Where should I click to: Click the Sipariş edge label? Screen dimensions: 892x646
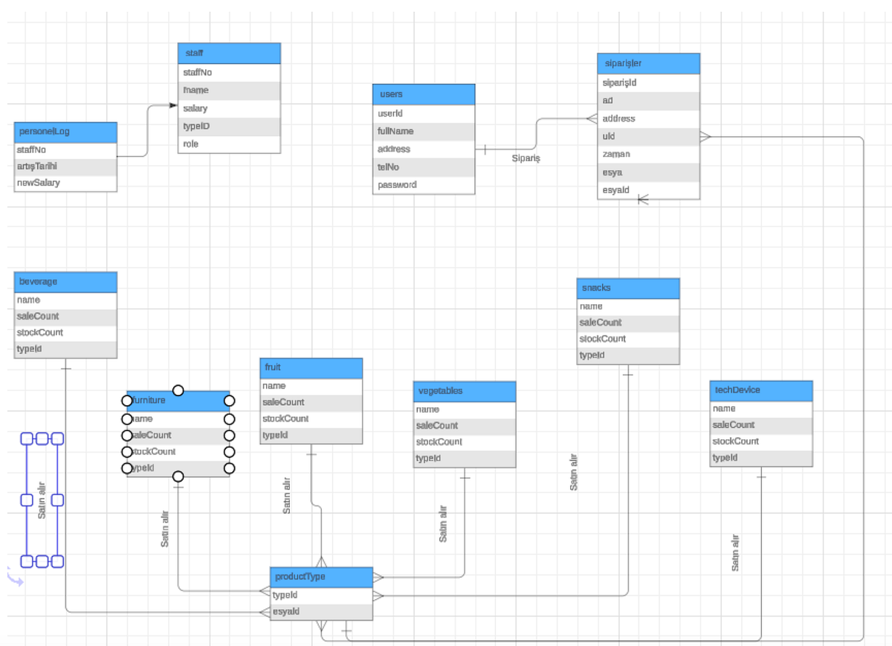(x=526, y=158)
